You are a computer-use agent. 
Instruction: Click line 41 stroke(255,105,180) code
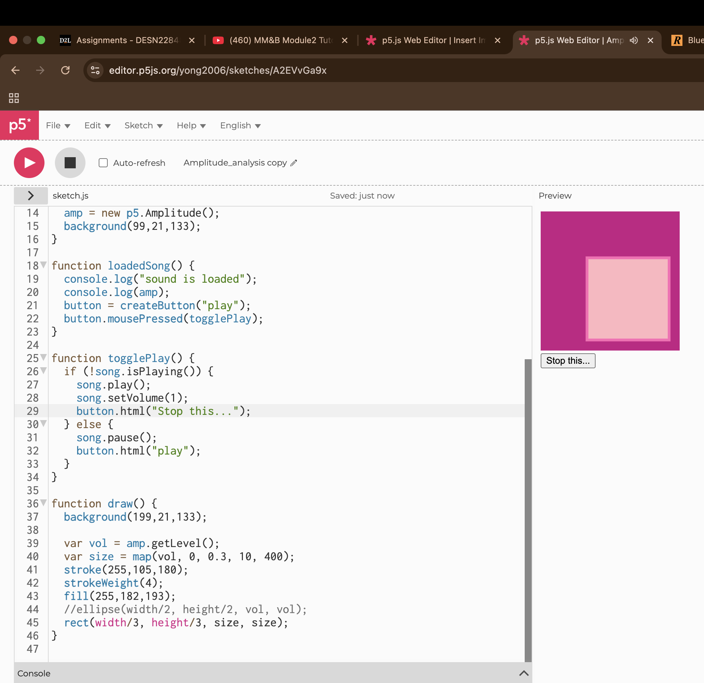point(126,569)
